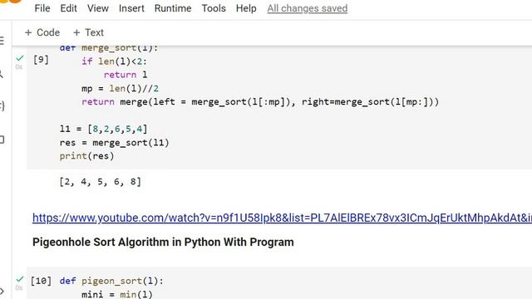Open the table of contents sidebar icon
This screenshot has width=532, height=299.
point(2,41)
